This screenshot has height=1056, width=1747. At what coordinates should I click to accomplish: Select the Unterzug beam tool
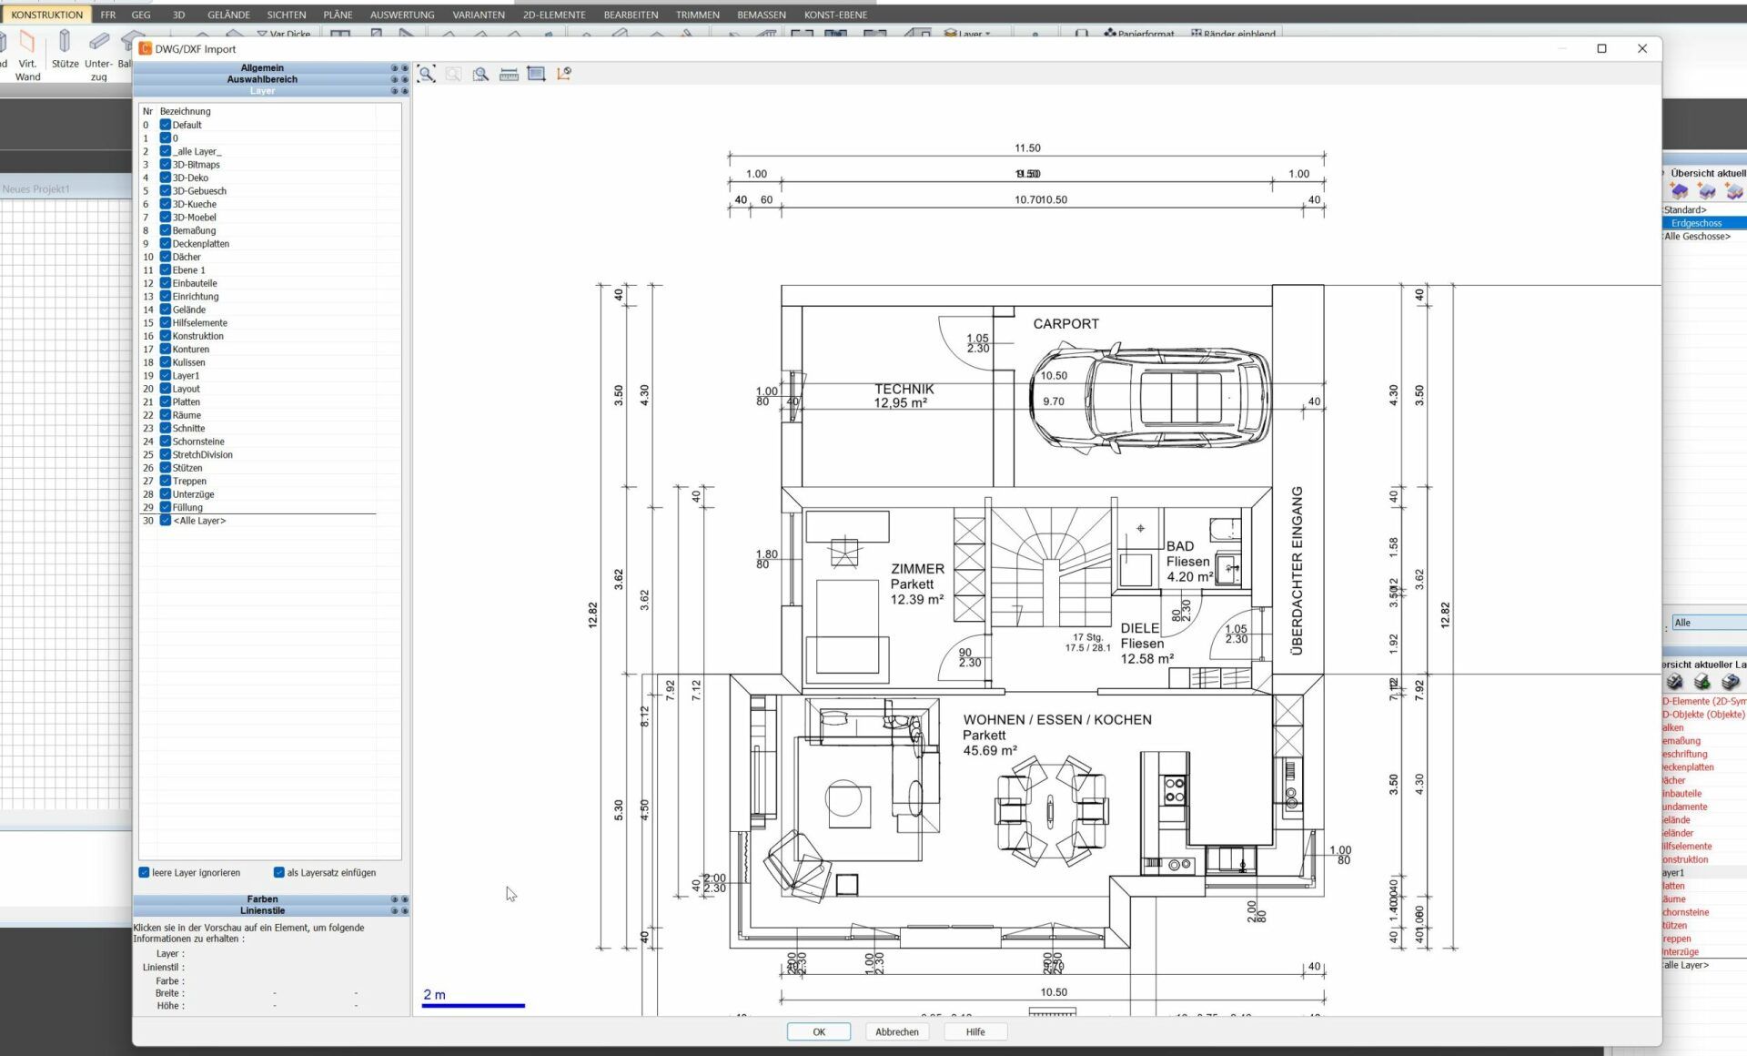[98, 53]
